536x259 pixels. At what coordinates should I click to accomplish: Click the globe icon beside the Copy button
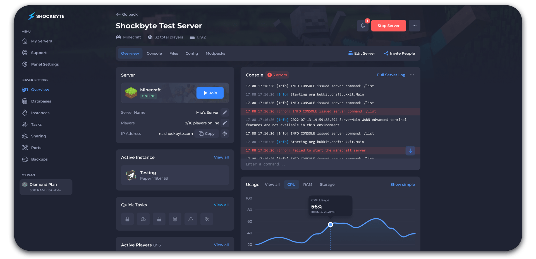pos(225,134)
